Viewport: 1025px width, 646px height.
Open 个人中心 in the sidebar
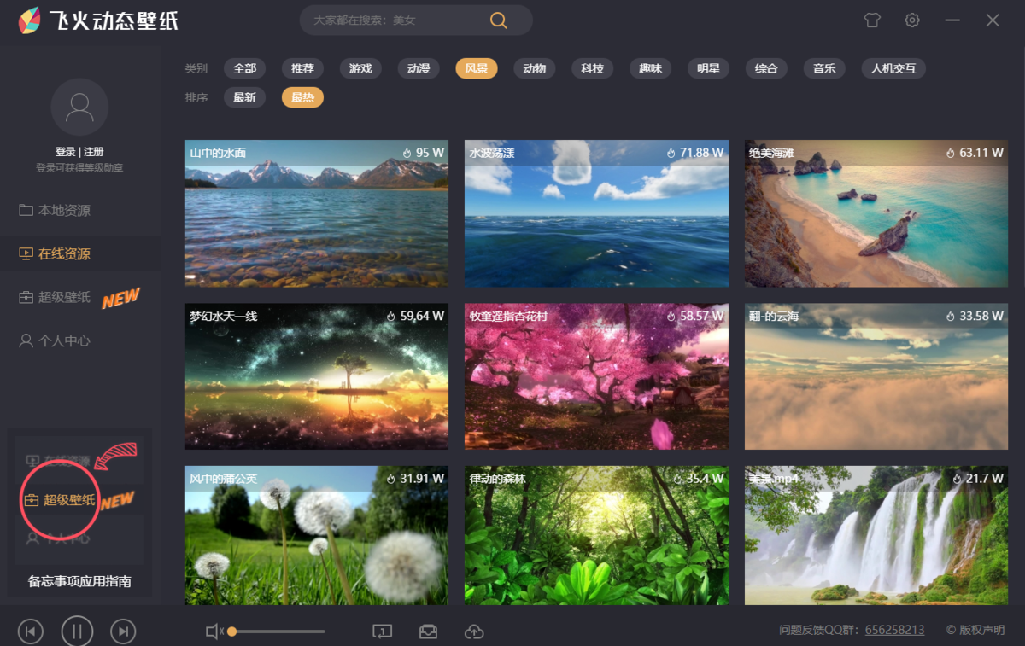[x=55, y=341]
